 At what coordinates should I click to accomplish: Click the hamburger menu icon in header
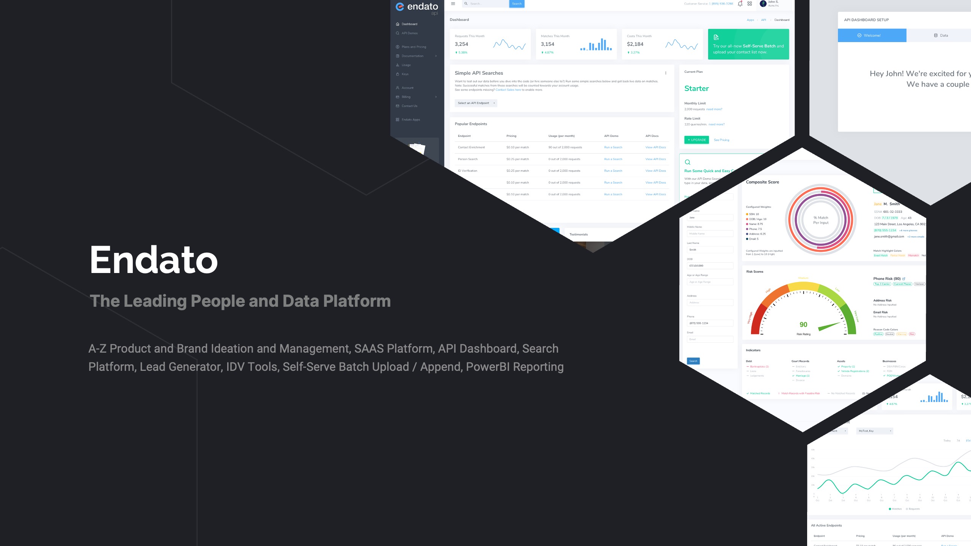[x=453, y=4]
